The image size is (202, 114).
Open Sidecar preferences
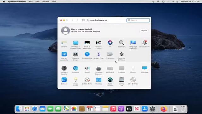64,81
